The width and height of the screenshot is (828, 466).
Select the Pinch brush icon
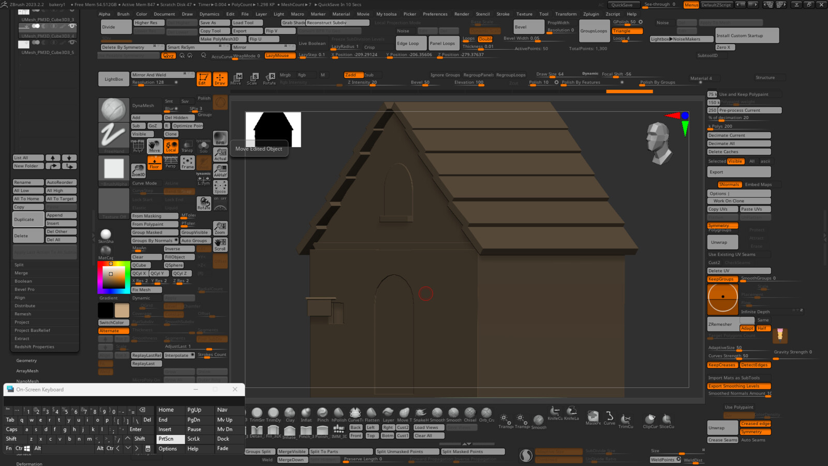coord(323,415)
